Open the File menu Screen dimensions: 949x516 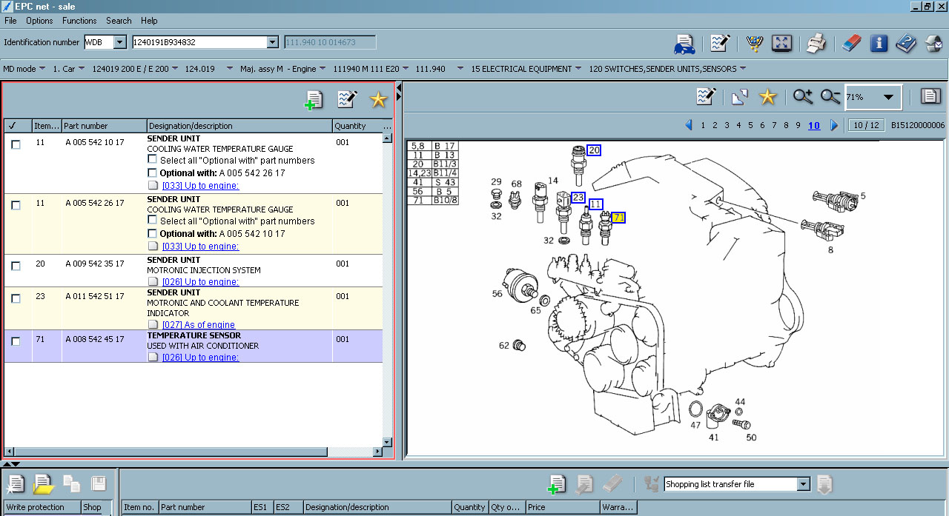[10, 21]
